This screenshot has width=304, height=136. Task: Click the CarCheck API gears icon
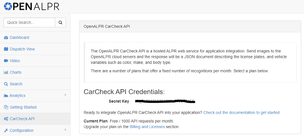(6, 119)
